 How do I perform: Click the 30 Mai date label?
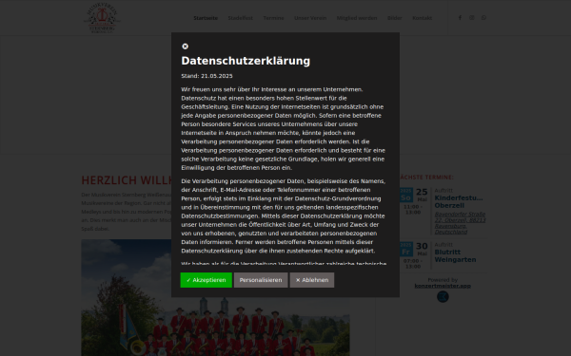(422, 249)
